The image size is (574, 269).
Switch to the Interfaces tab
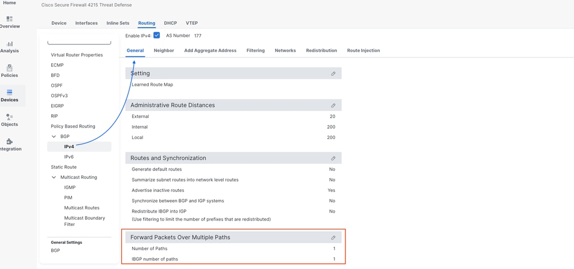(x=86, y=23)
